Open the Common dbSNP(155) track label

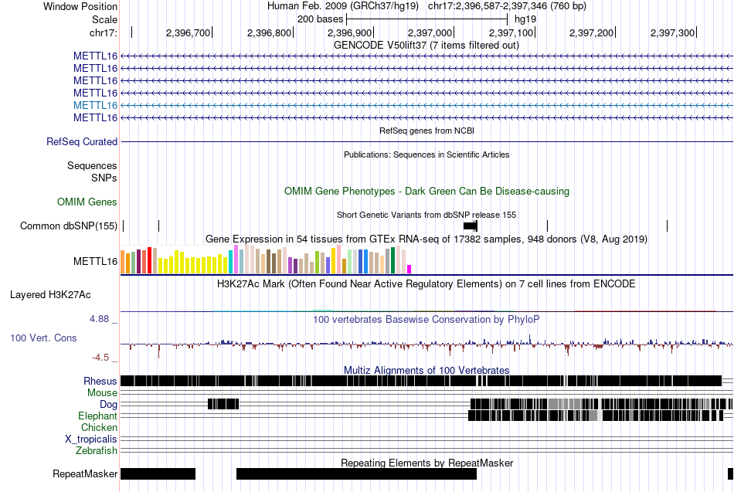69,226
